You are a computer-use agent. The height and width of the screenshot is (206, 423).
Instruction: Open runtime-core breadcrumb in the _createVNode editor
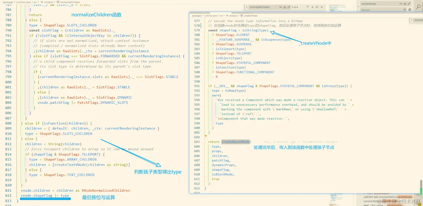click(211, 16)
